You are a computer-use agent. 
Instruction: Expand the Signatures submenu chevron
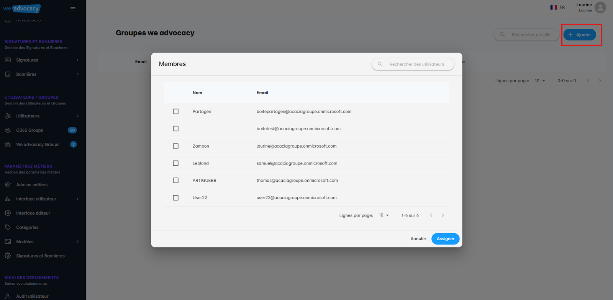(78, 60)
